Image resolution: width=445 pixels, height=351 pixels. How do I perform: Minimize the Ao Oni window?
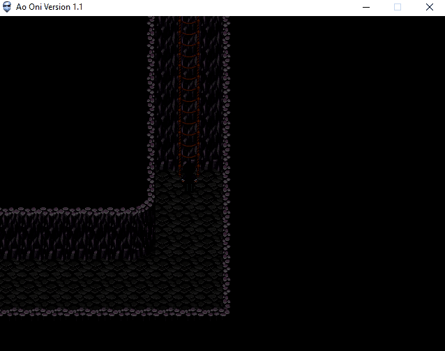coord(366,7)
